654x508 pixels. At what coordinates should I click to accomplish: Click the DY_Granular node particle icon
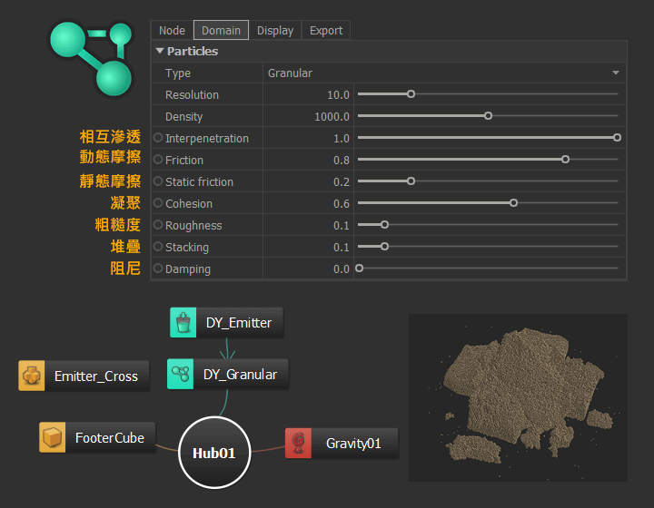pyautogui.click(x=181, y=374)
